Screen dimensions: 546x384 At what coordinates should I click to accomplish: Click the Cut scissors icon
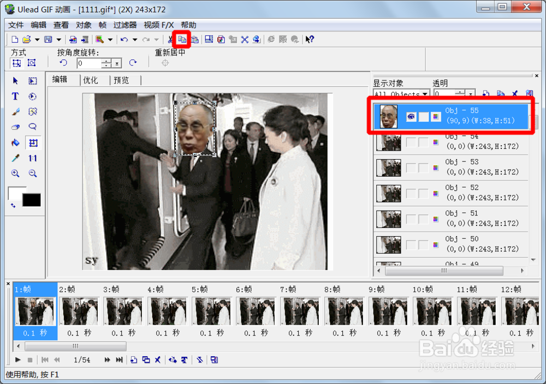pos(170,39)
